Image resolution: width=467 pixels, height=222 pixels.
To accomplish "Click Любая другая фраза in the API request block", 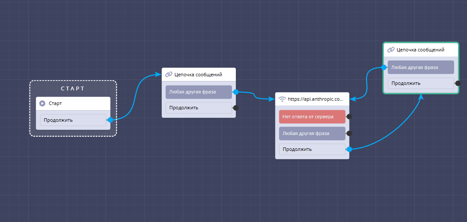I will coord(312,133).
